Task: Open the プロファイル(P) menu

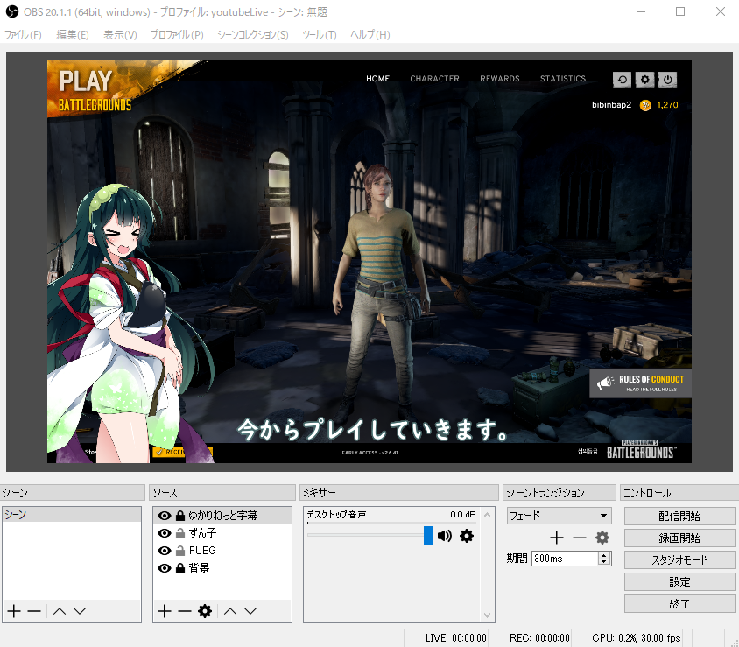Action: (x=177, y=35)
